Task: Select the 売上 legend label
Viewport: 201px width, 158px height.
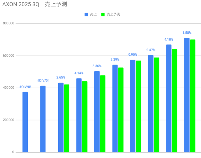Action: pyautogui.click(x=93, y=14)
